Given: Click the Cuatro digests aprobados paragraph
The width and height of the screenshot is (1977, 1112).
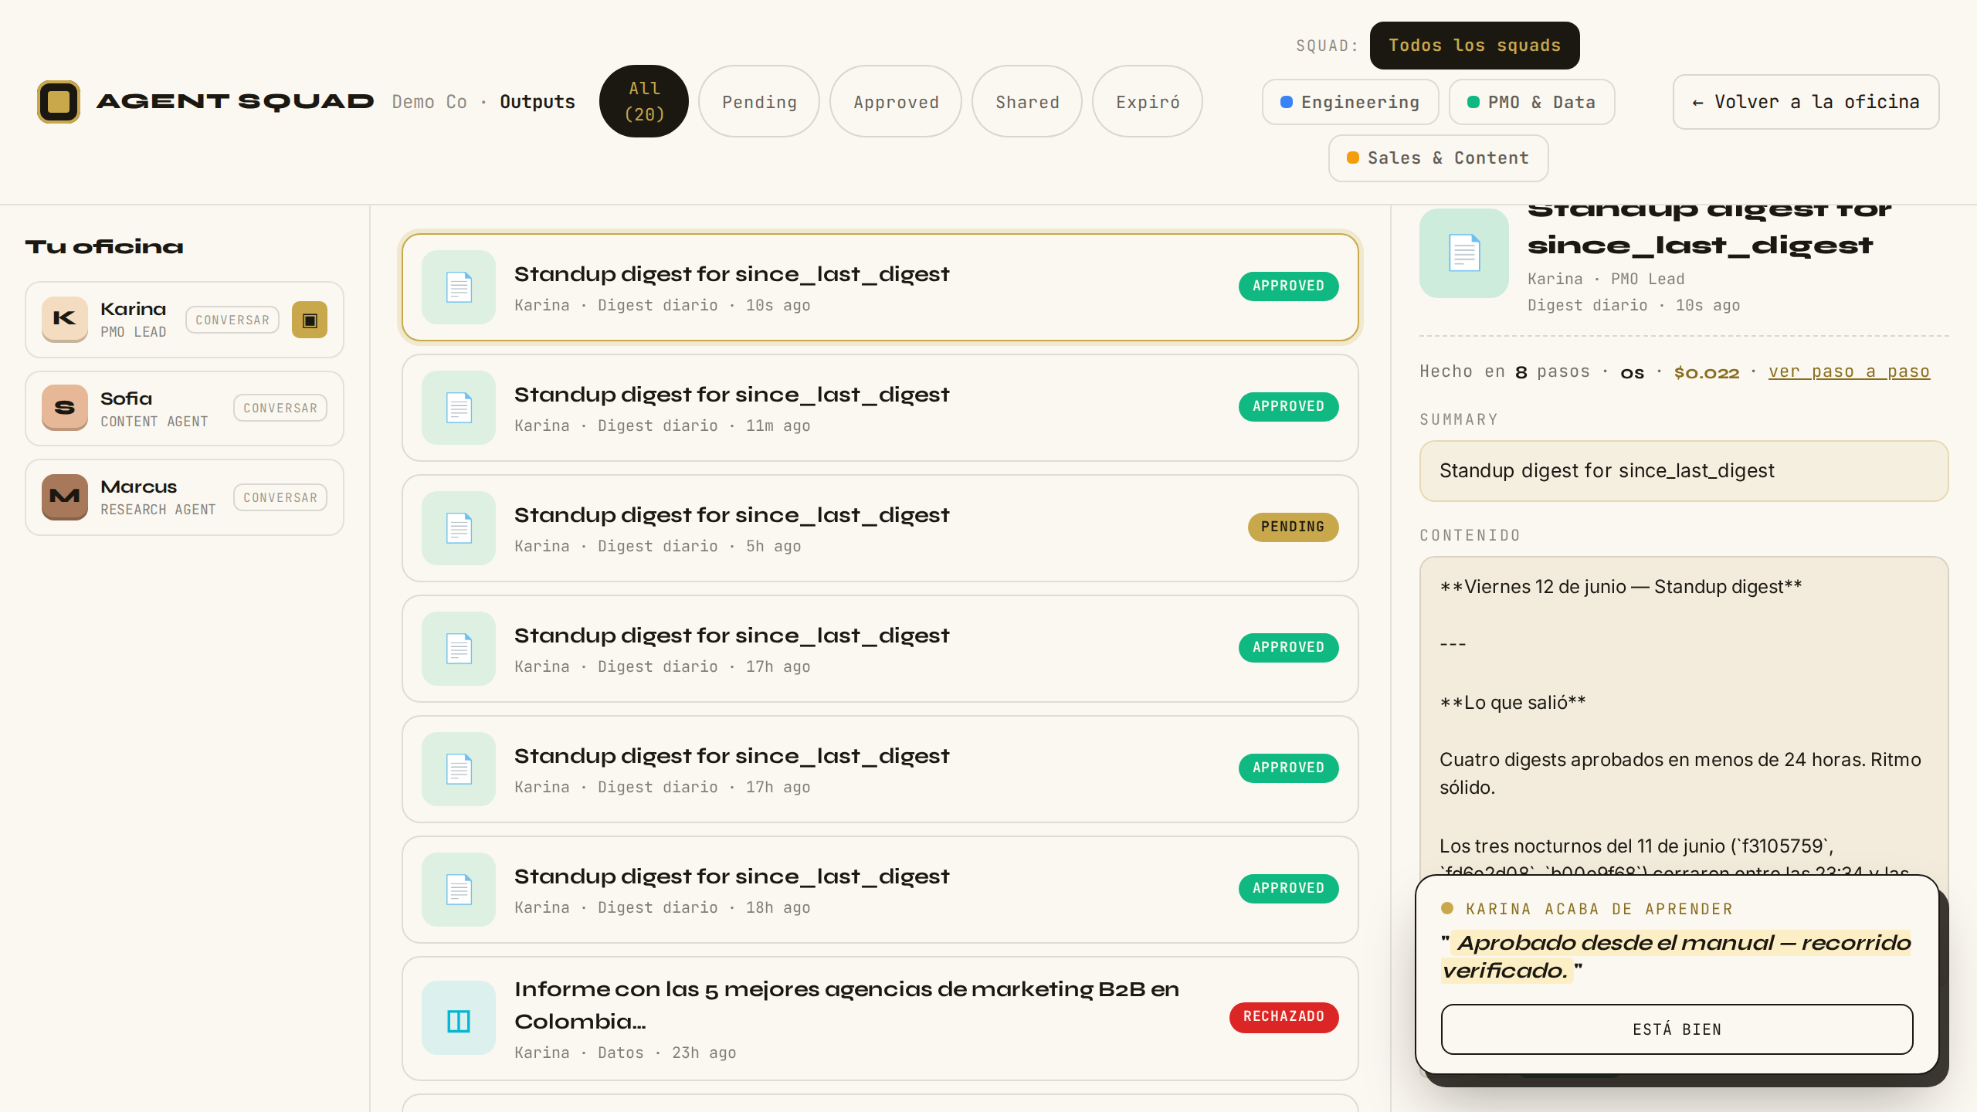Looking at the screenshot, I should tap(1680, 773).
